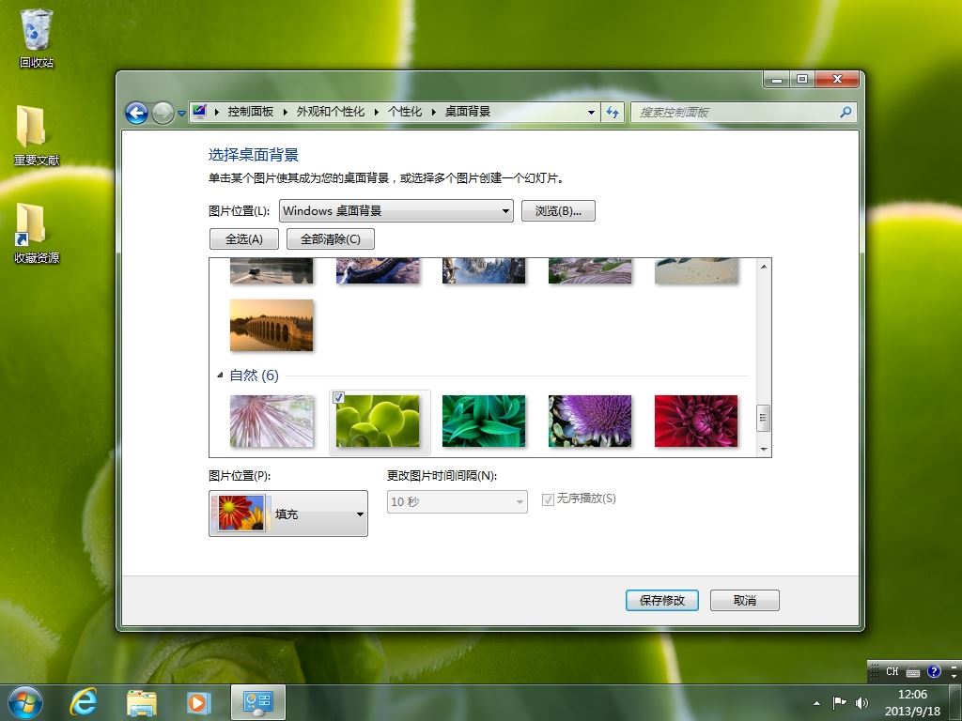
Task: Select the 回收站 desktop icon
Action: (x=37, y=38)
